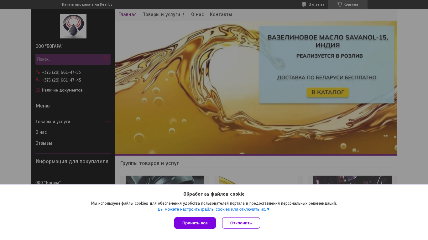Click Группы товаров и услуг heading
This screenshot has width=428, height=240.
point(149,163)
